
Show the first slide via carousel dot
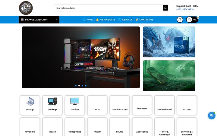point(76,86)
